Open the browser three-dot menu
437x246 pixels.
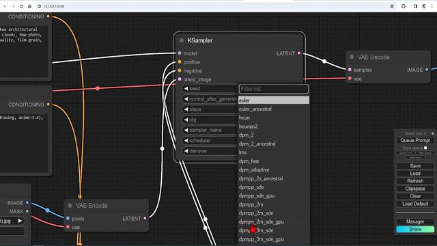coord(432,6)
